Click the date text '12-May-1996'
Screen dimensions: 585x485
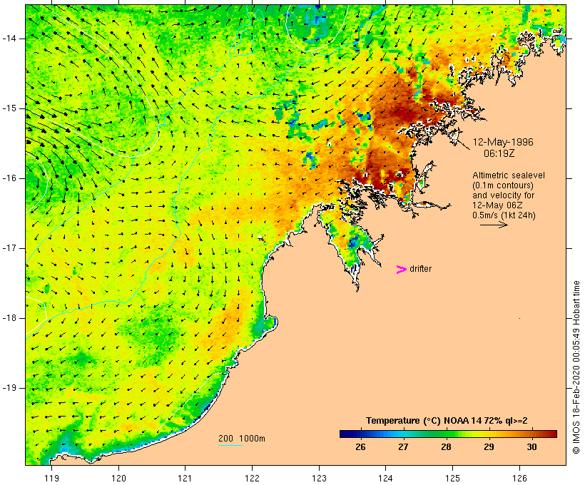(503, 142)
